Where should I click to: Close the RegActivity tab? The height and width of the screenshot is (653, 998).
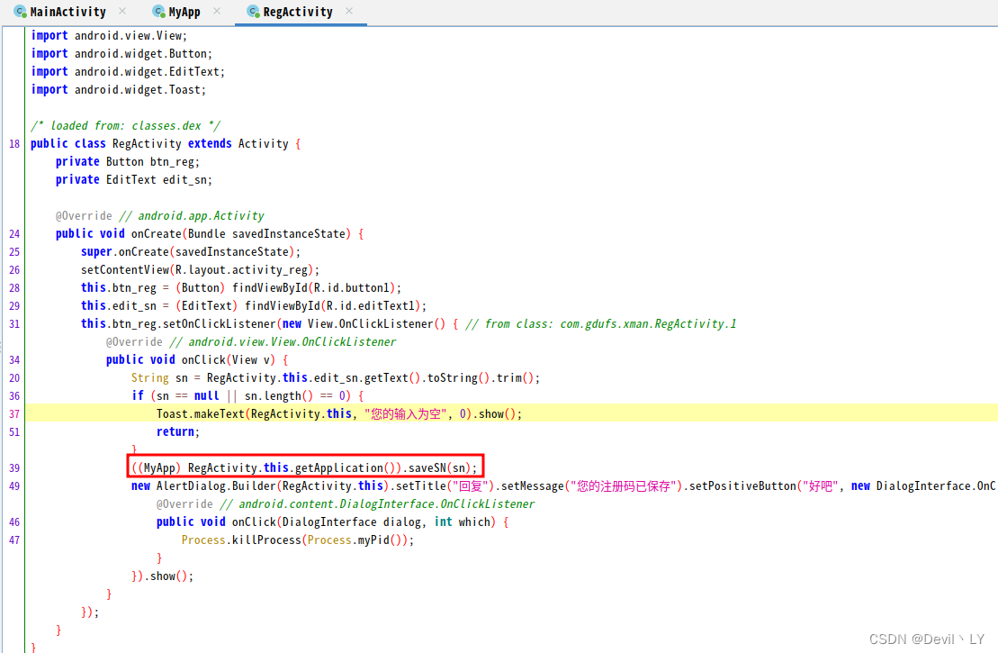pos(349,11)
